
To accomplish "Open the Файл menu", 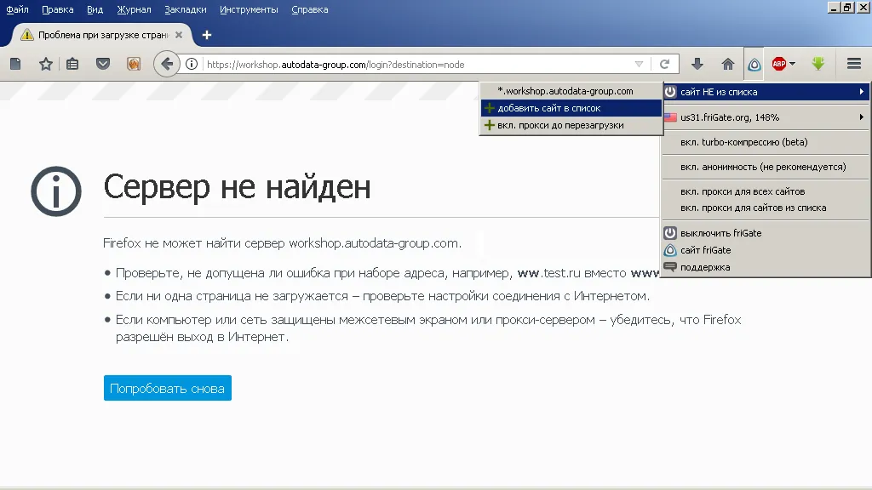I will [x=17, y=9].
